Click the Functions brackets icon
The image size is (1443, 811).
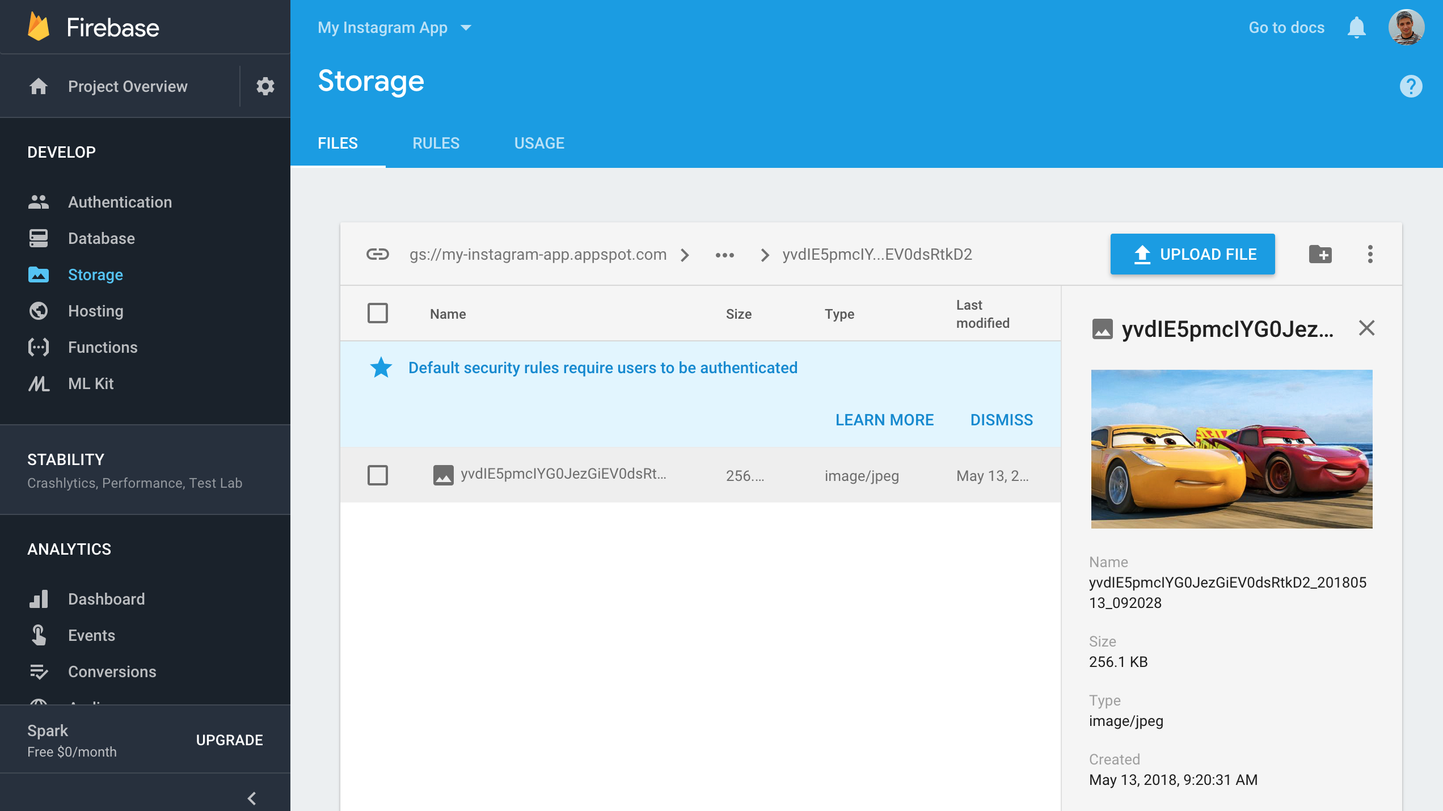pos(39,347)
